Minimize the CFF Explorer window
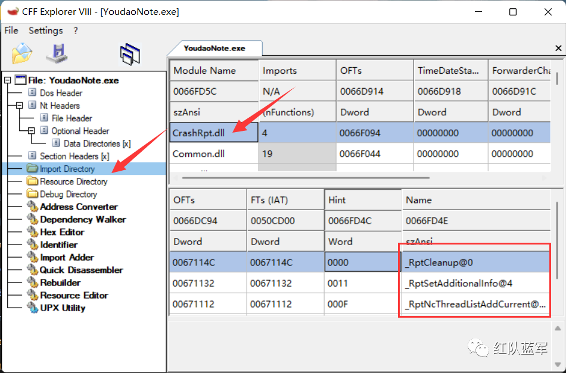This screenshot has width=566, height=373. tap(478, 12)
